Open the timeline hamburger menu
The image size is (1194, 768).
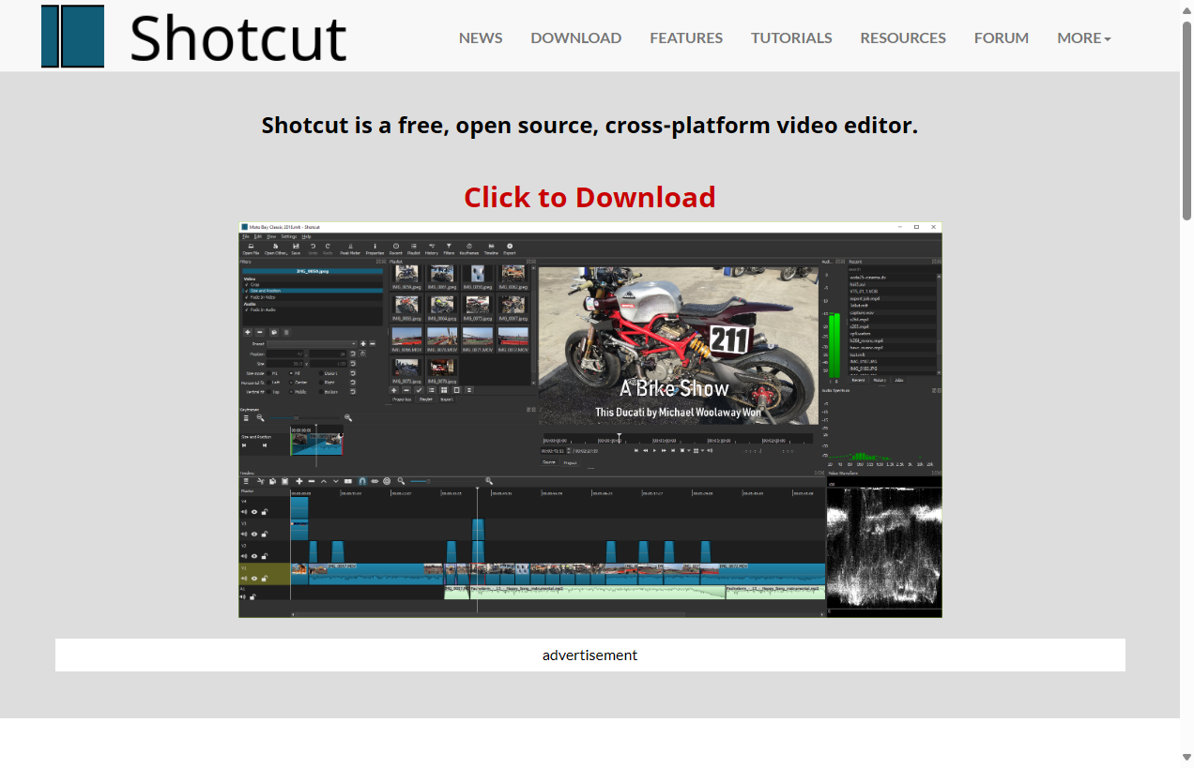click(246, 480)
